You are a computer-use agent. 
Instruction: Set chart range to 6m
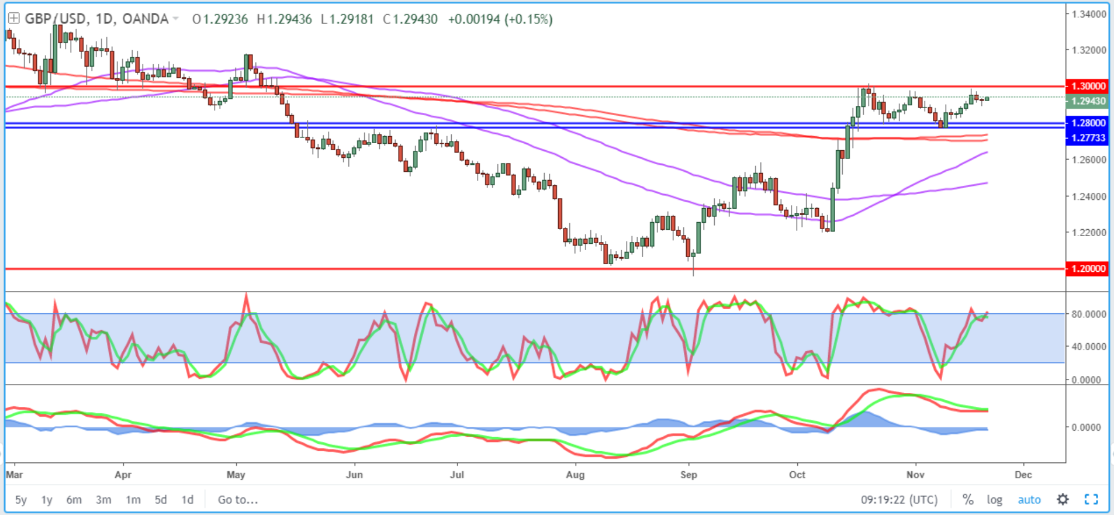pos(74,500)
